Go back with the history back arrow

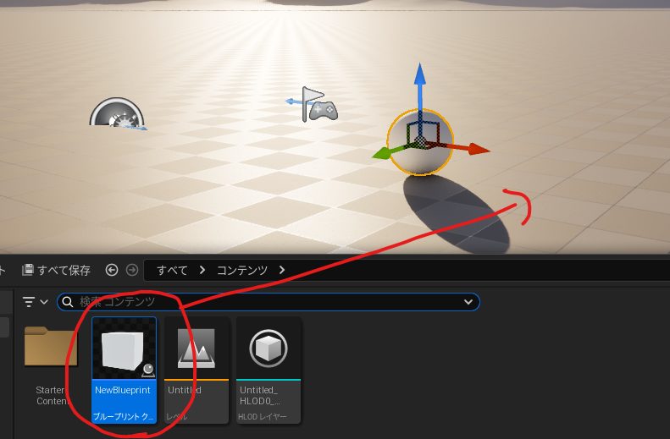pyautogui.click(x=112, y=271)
